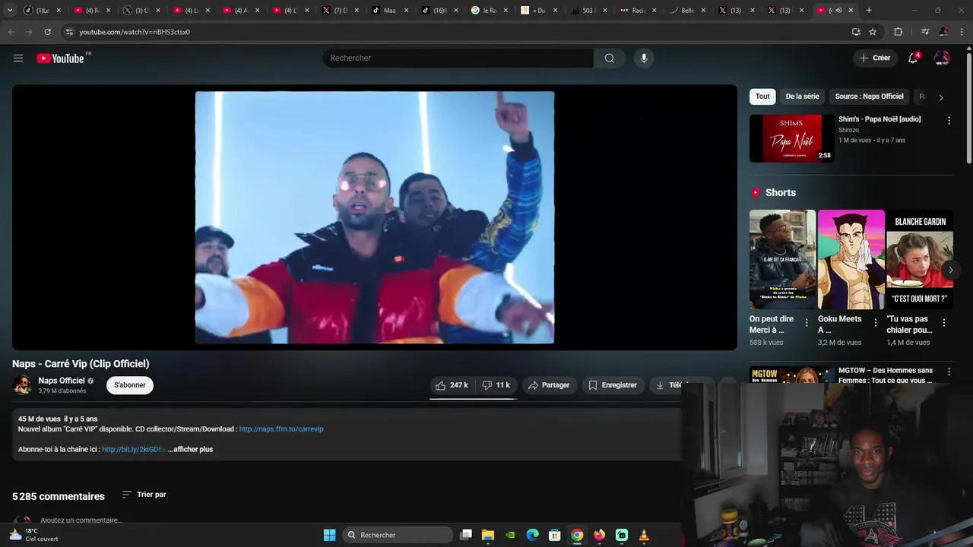Screen dimensions: 973x547
Task: Open Task View from taskbar
Action: [466, 535]
